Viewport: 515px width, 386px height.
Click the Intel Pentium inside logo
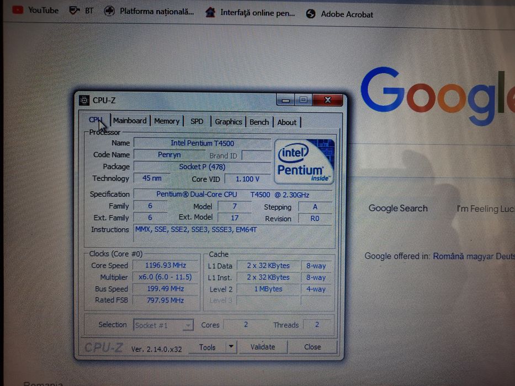click(x=304, y=161)
